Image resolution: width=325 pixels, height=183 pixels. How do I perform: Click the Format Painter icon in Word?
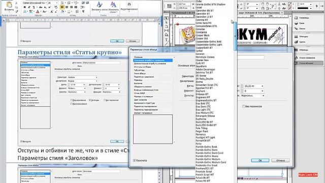16,11
